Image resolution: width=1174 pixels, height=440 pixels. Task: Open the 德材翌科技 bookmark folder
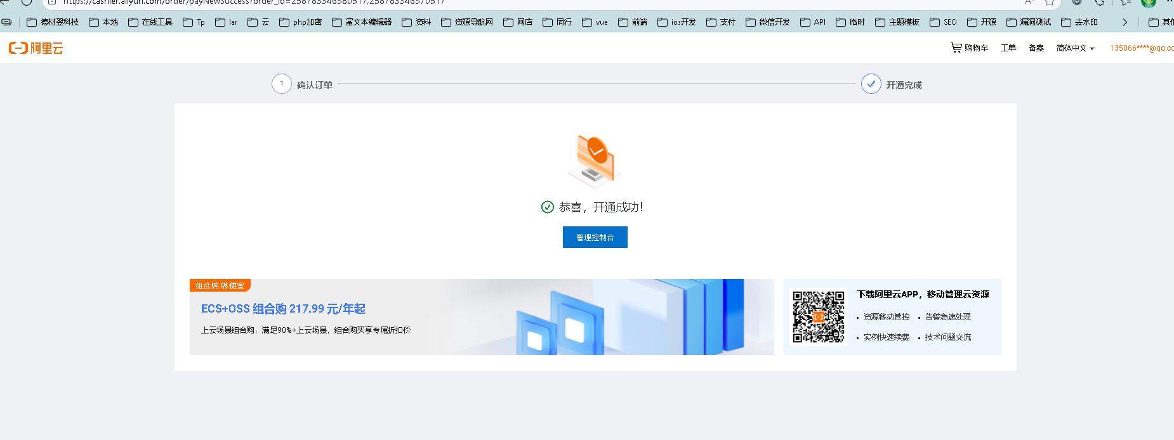pos(53,22)
